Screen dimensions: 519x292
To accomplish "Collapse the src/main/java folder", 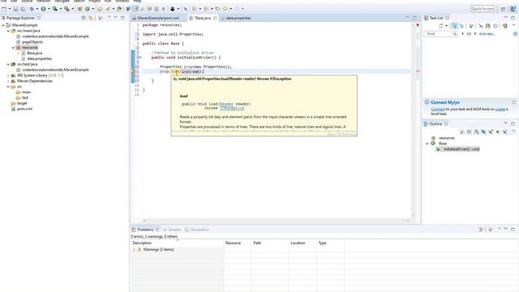I will (x=8, y=31).
